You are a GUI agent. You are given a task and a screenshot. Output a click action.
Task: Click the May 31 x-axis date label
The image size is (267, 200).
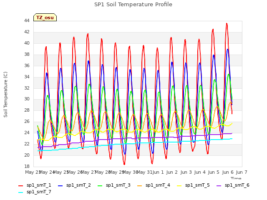144,172
